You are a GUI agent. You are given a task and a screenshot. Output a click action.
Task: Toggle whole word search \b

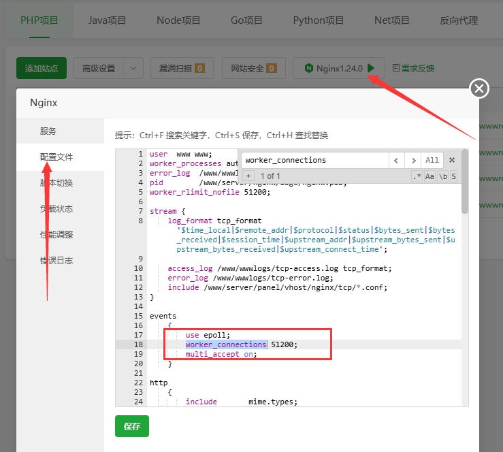[x=443, y=176]
